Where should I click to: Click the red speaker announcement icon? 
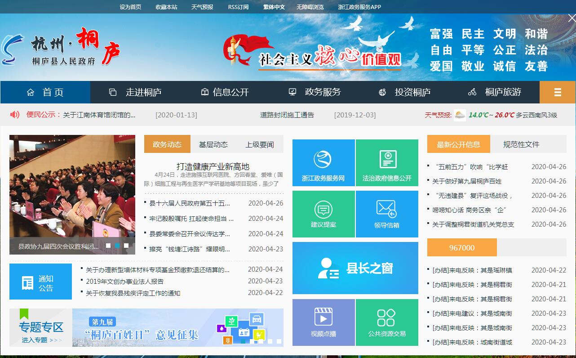(x=15, y=115)
